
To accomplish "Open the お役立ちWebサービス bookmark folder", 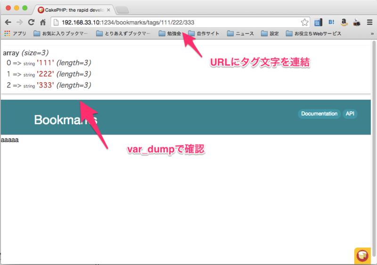I will click(x=313, y=34).
